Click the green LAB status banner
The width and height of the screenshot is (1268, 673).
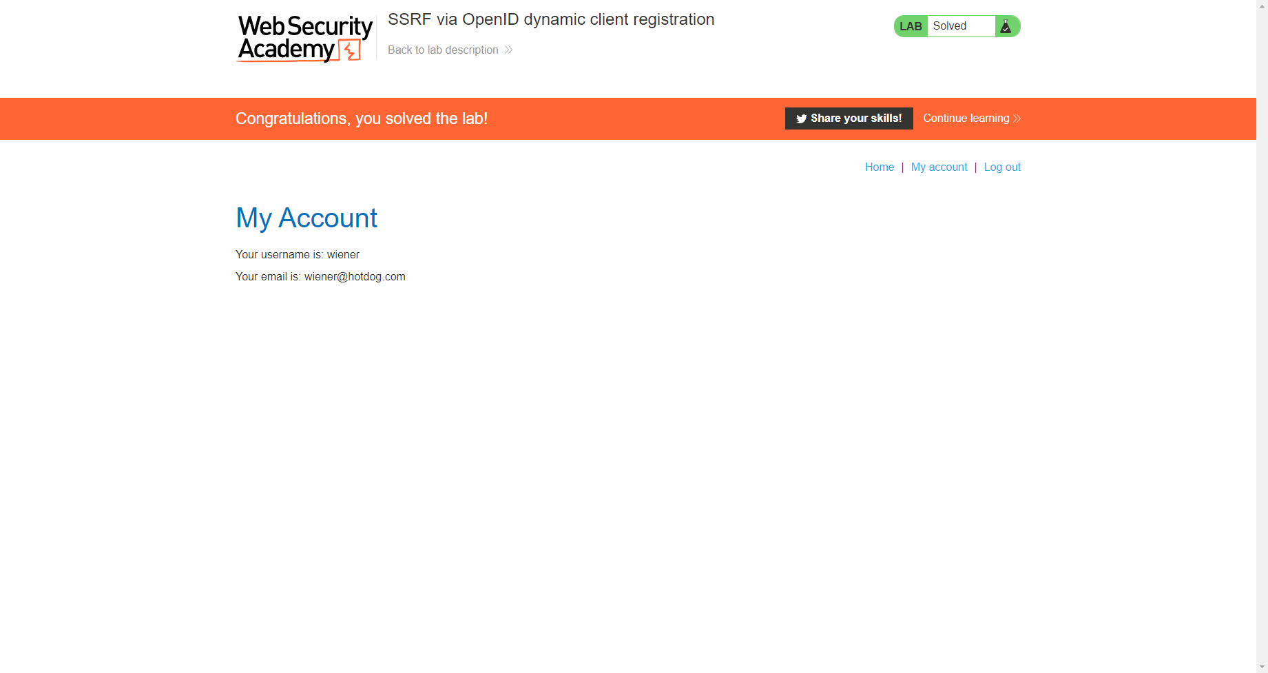tap(956, 25)
